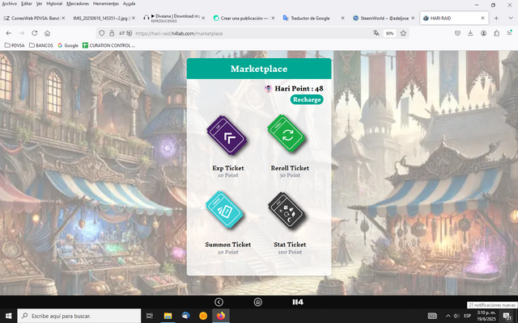Open the Google bookmark
518x323 pixels.
pos(68,45)
